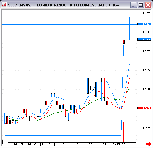This screenshot has height=148, width=153.
Task: Click the blue 1787 price marker
Action: pyautogui.click(x=144, y=24)
